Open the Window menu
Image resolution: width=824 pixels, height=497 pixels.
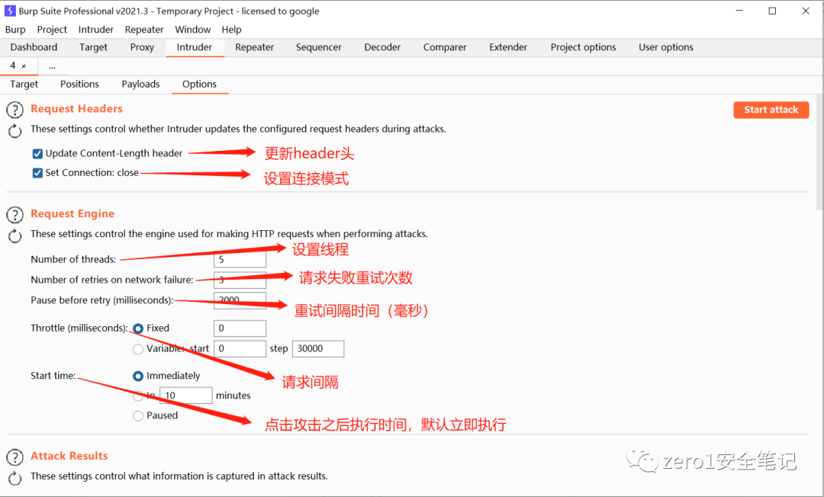[x=193, y=30]
